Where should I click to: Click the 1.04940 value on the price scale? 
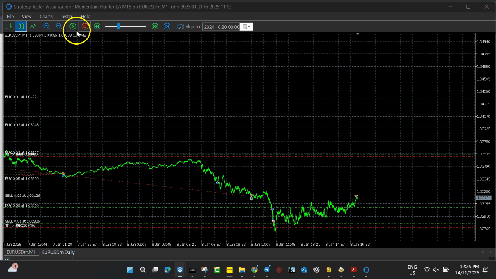tap(484, 41)
